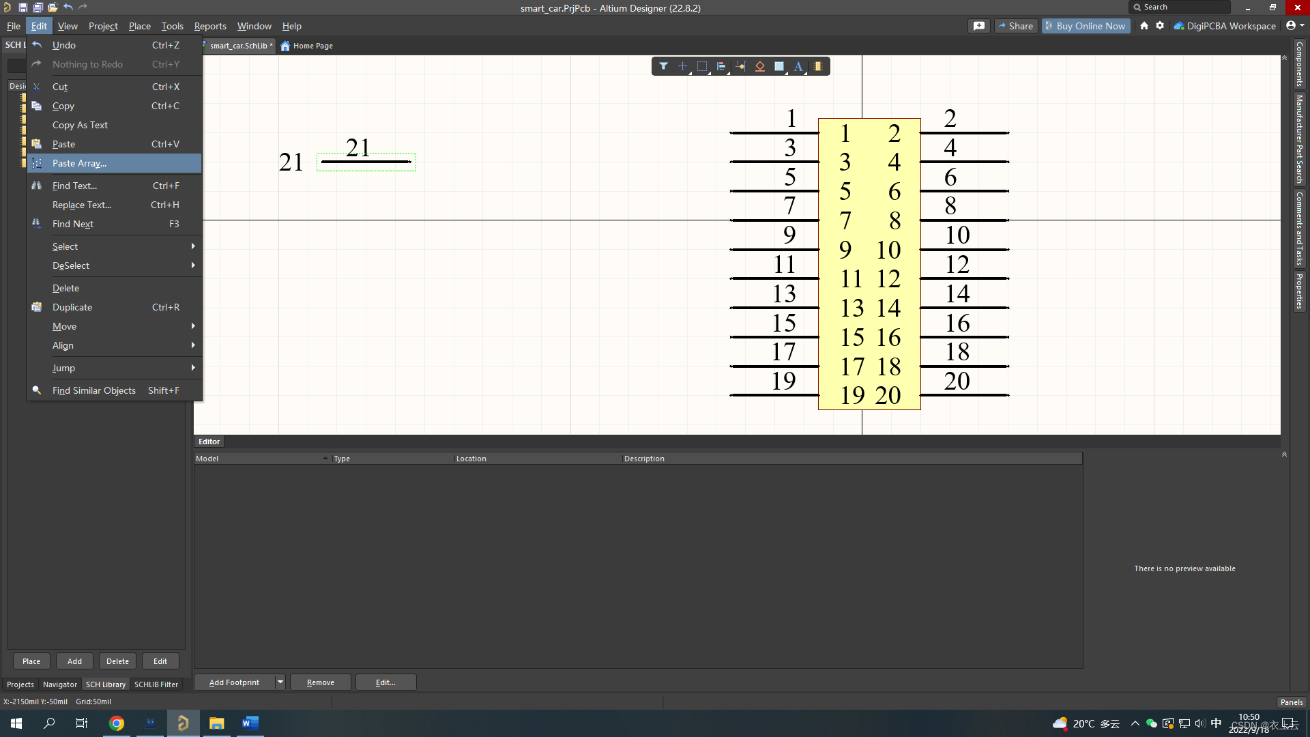1310x737 pixels.
Task: Click the Buy Online Now button
Action: pyautogui.click(x=1085, y=26)
